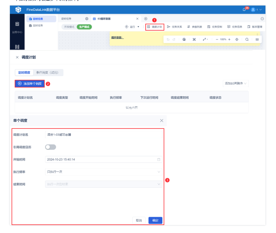Screen dimensions: 276x233
Task: Click the settings gear beside 定时任务 tab
Action: click(x=87, y=19)
